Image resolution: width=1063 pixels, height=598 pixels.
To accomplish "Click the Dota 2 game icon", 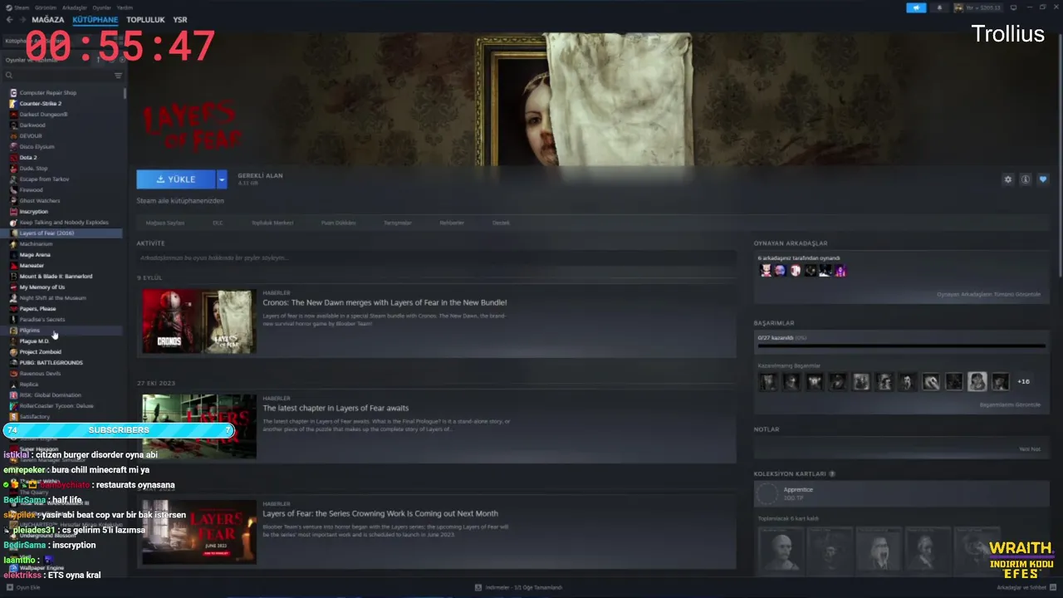I will (12, 158).
